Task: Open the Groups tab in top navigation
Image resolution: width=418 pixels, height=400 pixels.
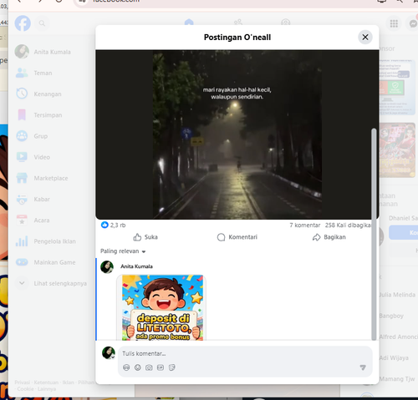Action: [285, 23]
